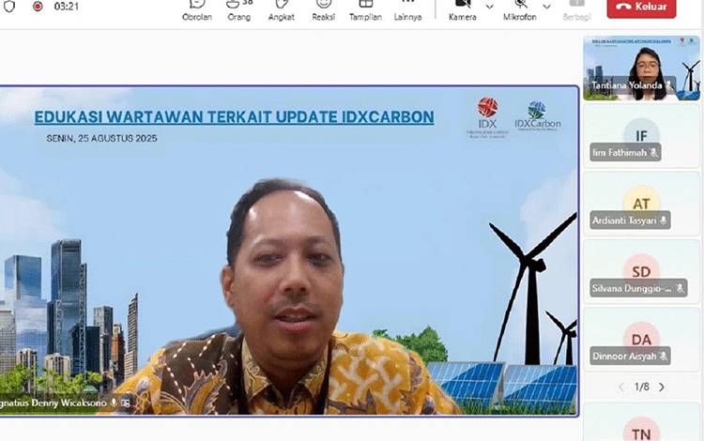Click mic icon beside Tantiana Yolanda
The image size is (704, 441).
tap(668, 85)
